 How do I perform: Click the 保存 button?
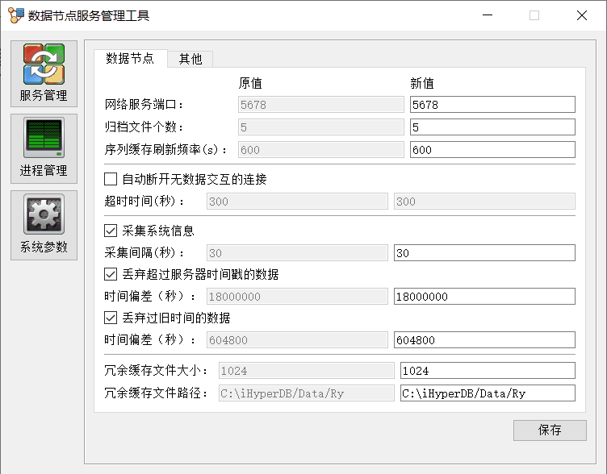click(x=550, y=430)
